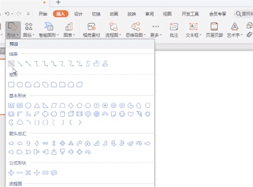Select the cube shape

click(71, 114)
